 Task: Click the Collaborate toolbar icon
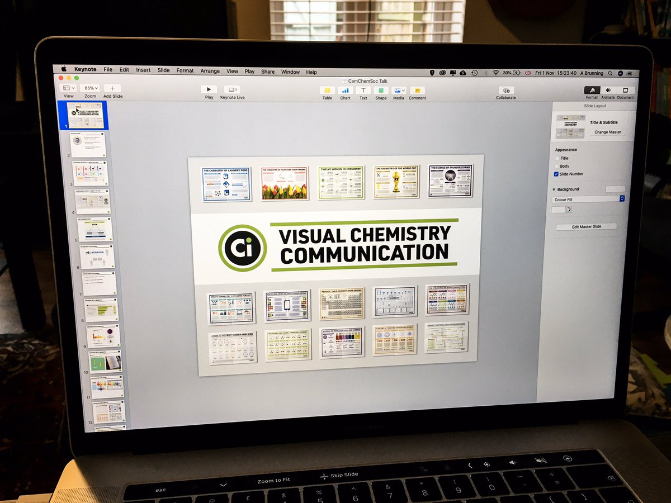point(506,90)
